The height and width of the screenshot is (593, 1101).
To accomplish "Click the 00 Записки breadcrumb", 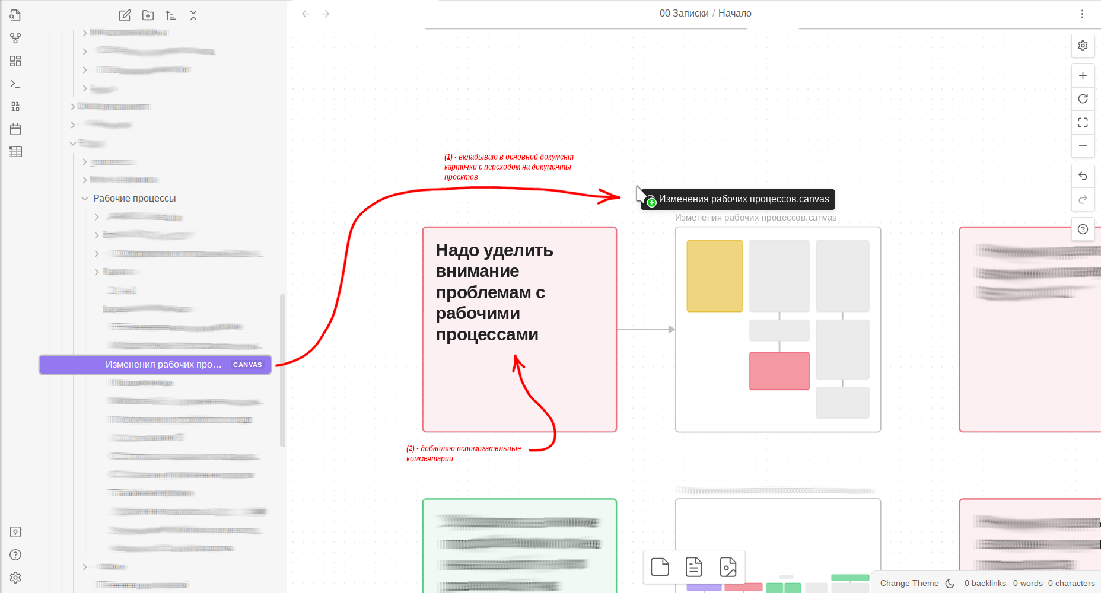I will 683,14.
